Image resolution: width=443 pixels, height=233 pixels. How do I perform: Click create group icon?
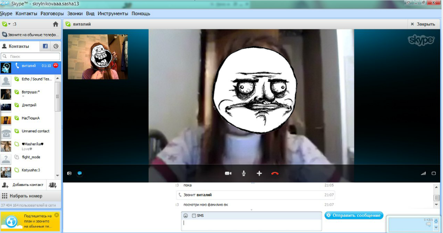click(53, 185)
